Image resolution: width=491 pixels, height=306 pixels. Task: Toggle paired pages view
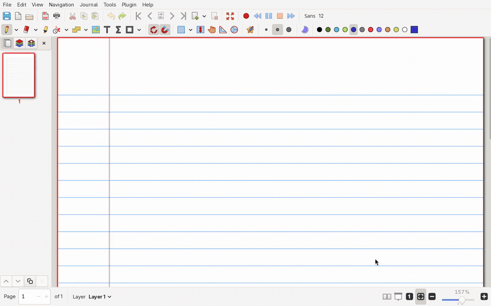387,297
